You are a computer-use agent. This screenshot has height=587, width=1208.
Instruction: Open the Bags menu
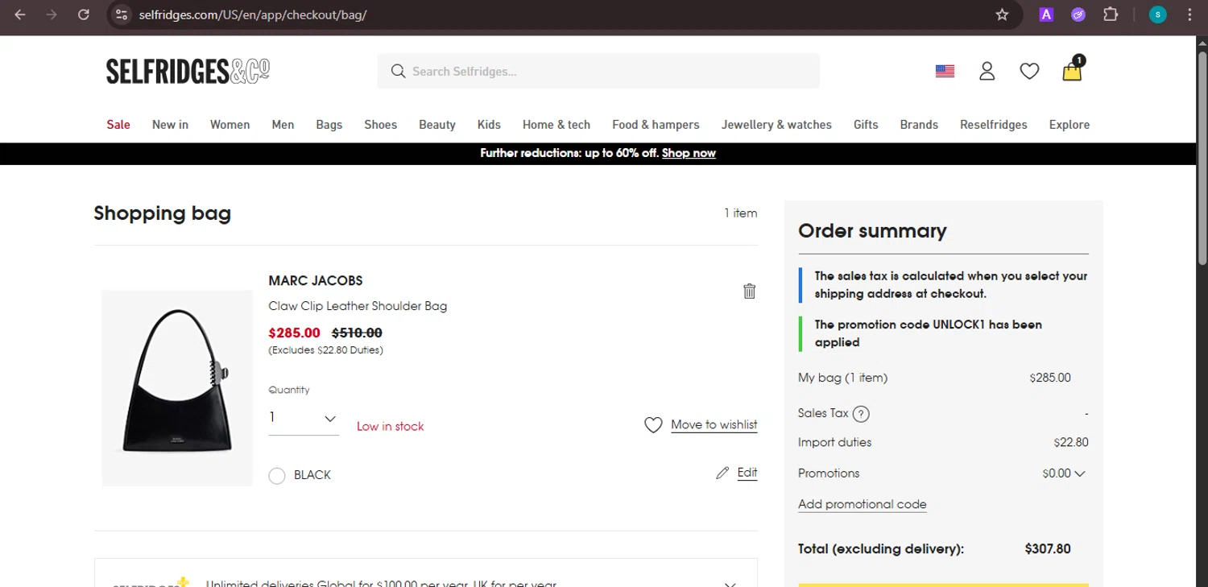pos(329,125)
